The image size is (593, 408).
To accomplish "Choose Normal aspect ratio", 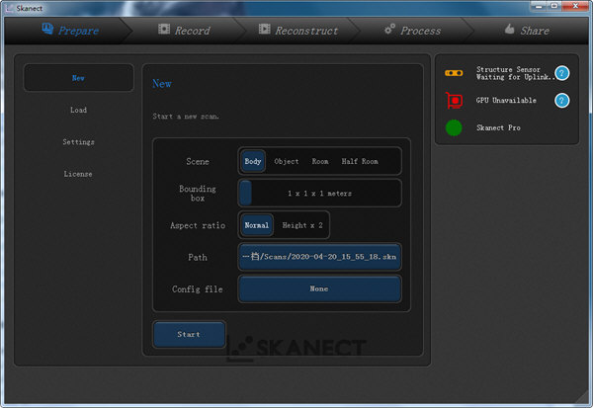I will pos(257,225).
